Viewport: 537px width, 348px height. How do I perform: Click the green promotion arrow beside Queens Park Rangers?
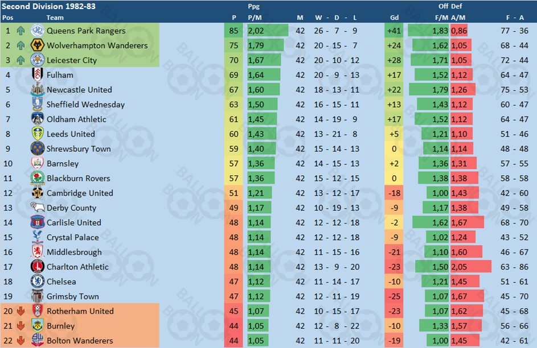21,31
